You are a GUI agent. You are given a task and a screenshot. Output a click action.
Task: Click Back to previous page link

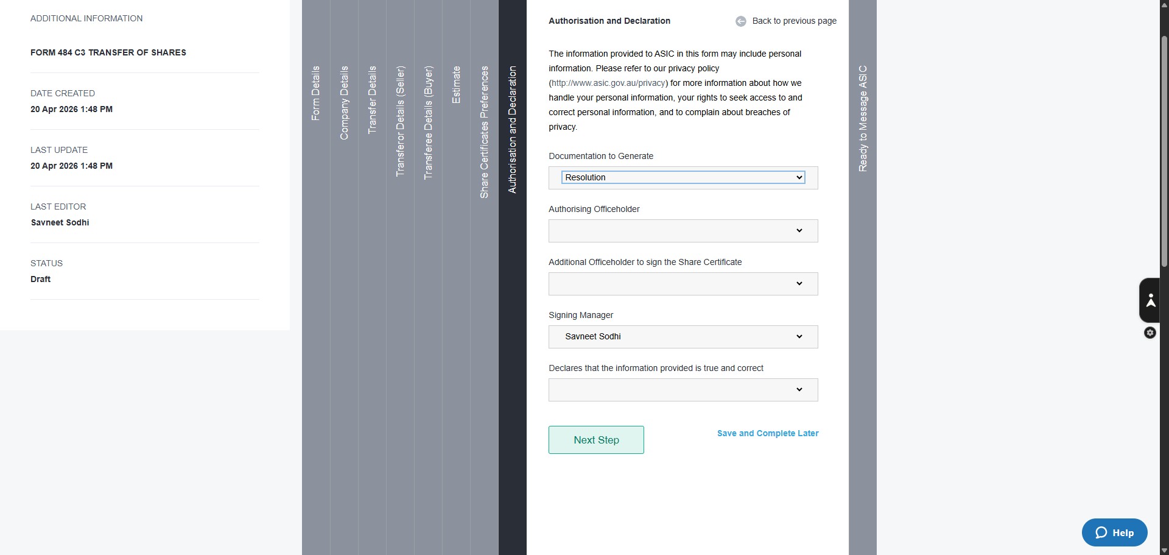click(x=794, y=21)
